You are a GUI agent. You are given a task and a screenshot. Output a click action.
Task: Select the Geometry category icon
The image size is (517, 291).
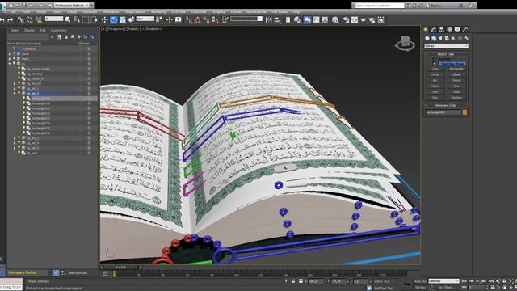pyautogui.click(x=427, y=38)
